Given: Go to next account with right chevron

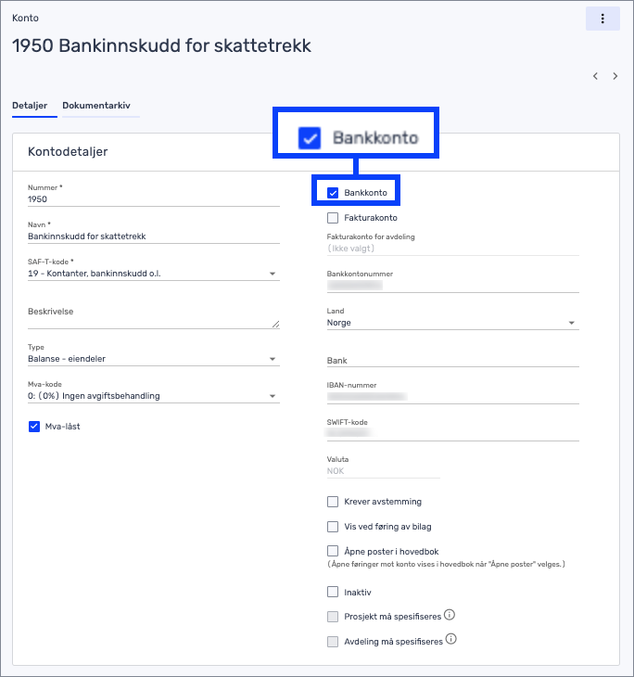Looking at the screenshot, I should pos(615,76).
